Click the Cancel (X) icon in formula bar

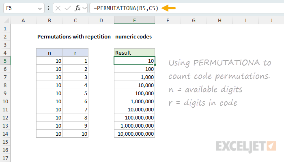coord(58,8)
